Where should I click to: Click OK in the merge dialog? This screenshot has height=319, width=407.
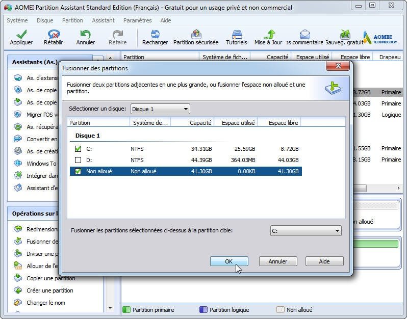click(229, 261)
